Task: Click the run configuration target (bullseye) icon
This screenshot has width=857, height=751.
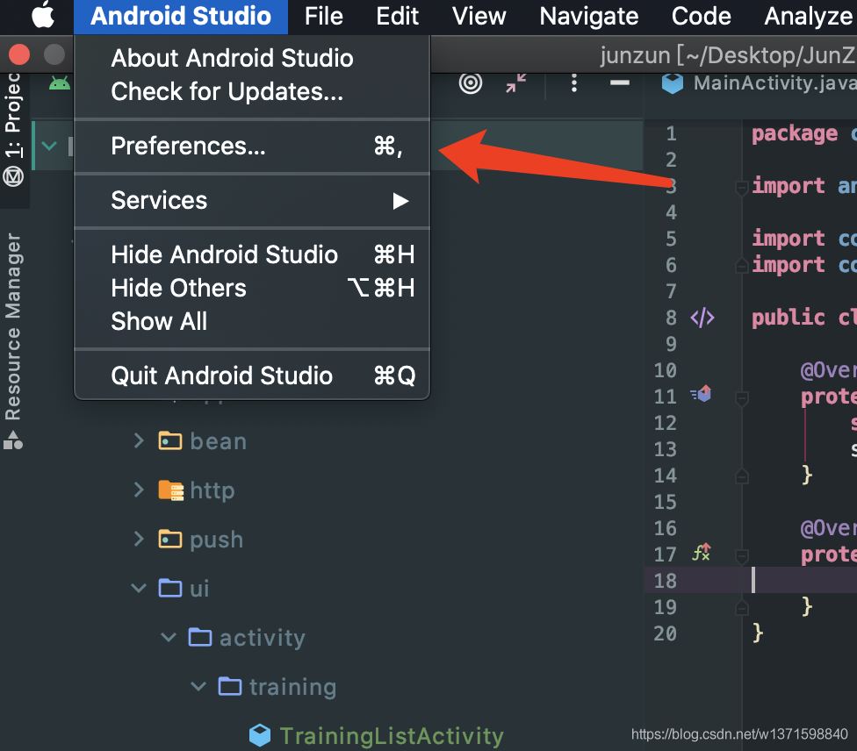Action: (x=470, y=83)
